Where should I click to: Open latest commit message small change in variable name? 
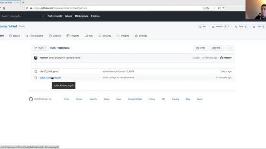(65, 58)
